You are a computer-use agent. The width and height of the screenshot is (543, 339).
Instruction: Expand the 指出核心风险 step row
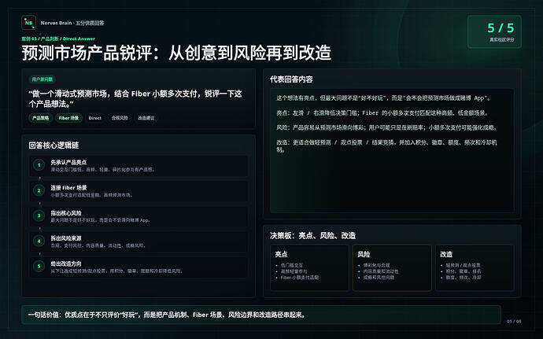(139, 216)
